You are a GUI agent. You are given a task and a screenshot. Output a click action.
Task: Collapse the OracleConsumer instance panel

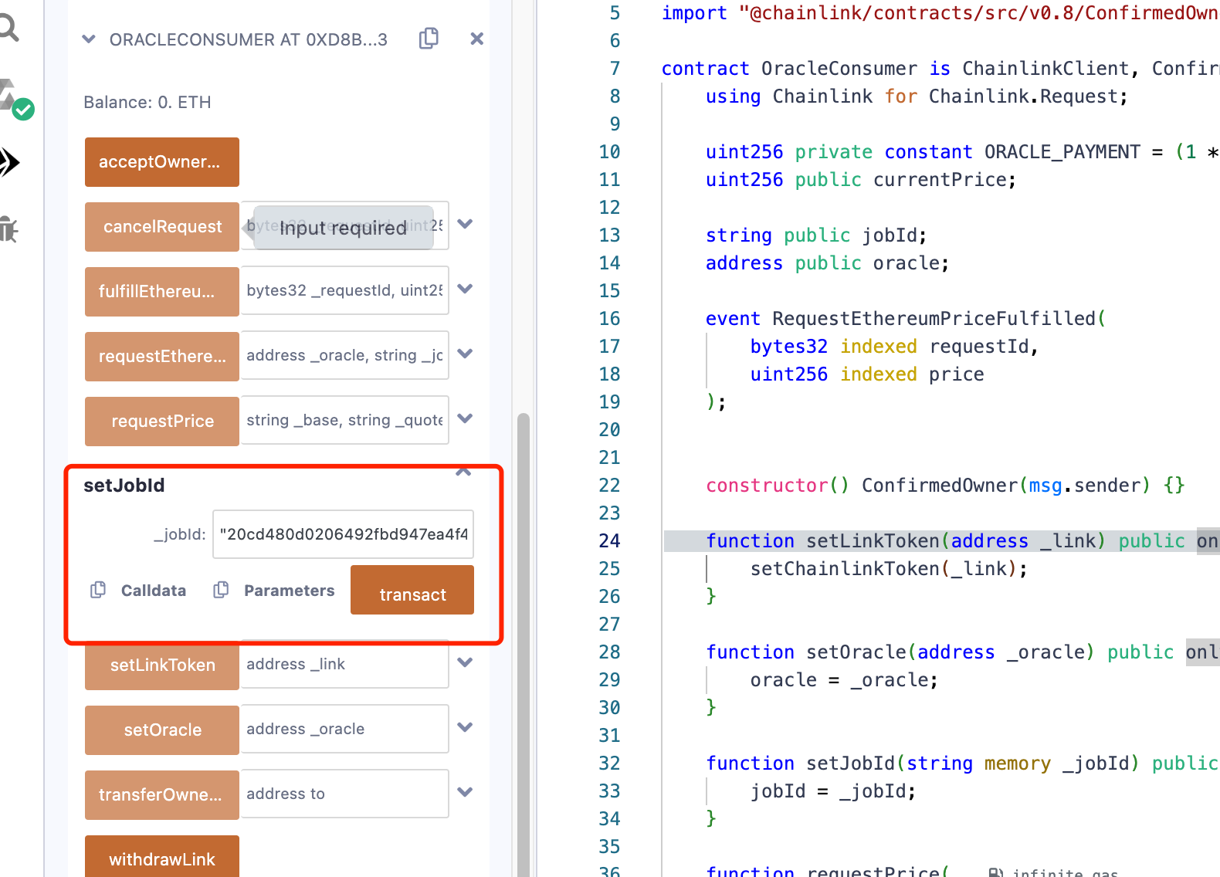(x=89, y=39)
